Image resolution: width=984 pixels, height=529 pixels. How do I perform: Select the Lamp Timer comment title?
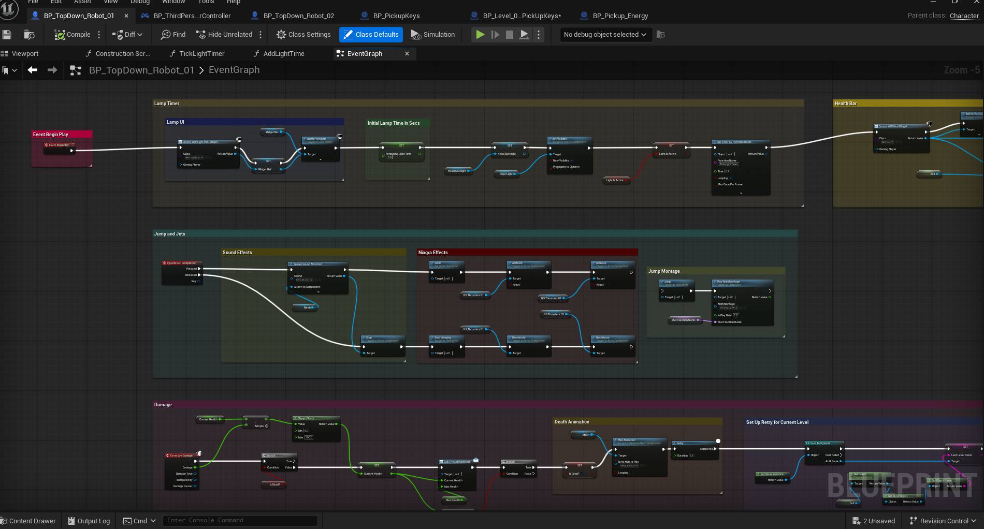pyautogui.click(x=167, y=104)
